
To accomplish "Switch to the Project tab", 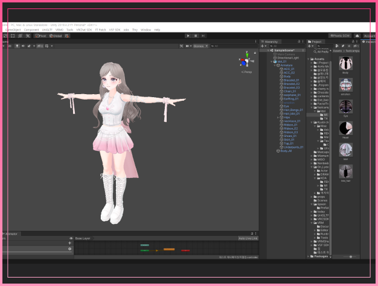I will (x=315, y=42).
